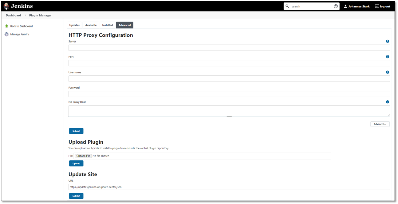Open help for User name field
This screenshot has width=398, height=204.
tap(388, 72)
